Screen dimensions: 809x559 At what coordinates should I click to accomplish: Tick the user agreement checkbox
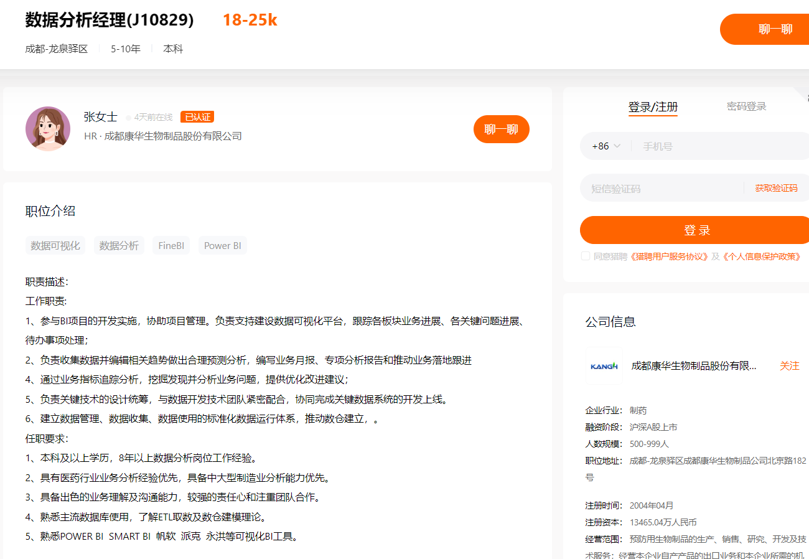click(585, 256)
